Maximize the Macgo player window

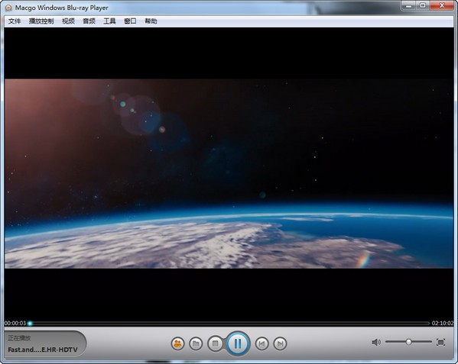(422, 6)
